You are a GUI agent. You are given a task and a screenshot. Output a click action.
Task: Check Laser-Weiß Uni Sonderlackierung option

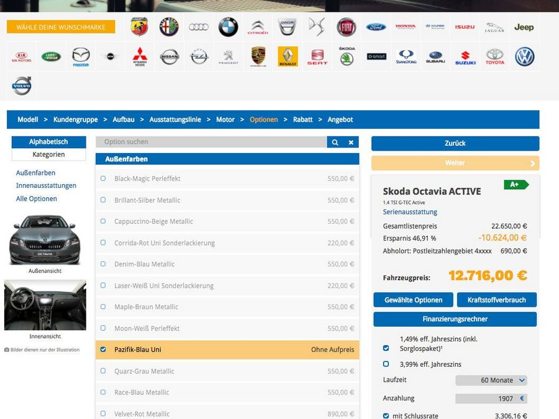[103, 285]
